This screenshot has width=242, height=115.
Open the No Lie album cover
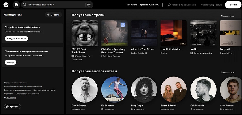pos(203,33)
